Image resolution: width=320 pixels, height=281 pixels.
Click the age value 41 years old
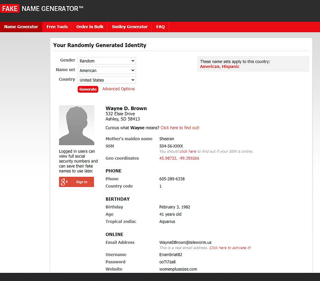[170, 214]
